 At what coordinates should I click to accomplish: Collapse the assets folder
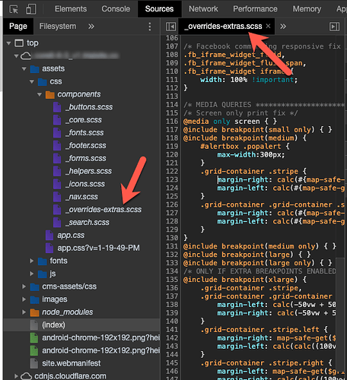(x=24, y=68)
